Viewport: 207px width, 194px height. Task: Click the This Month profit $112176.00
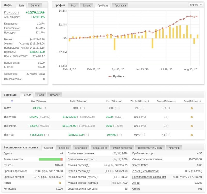coord(69,126)
